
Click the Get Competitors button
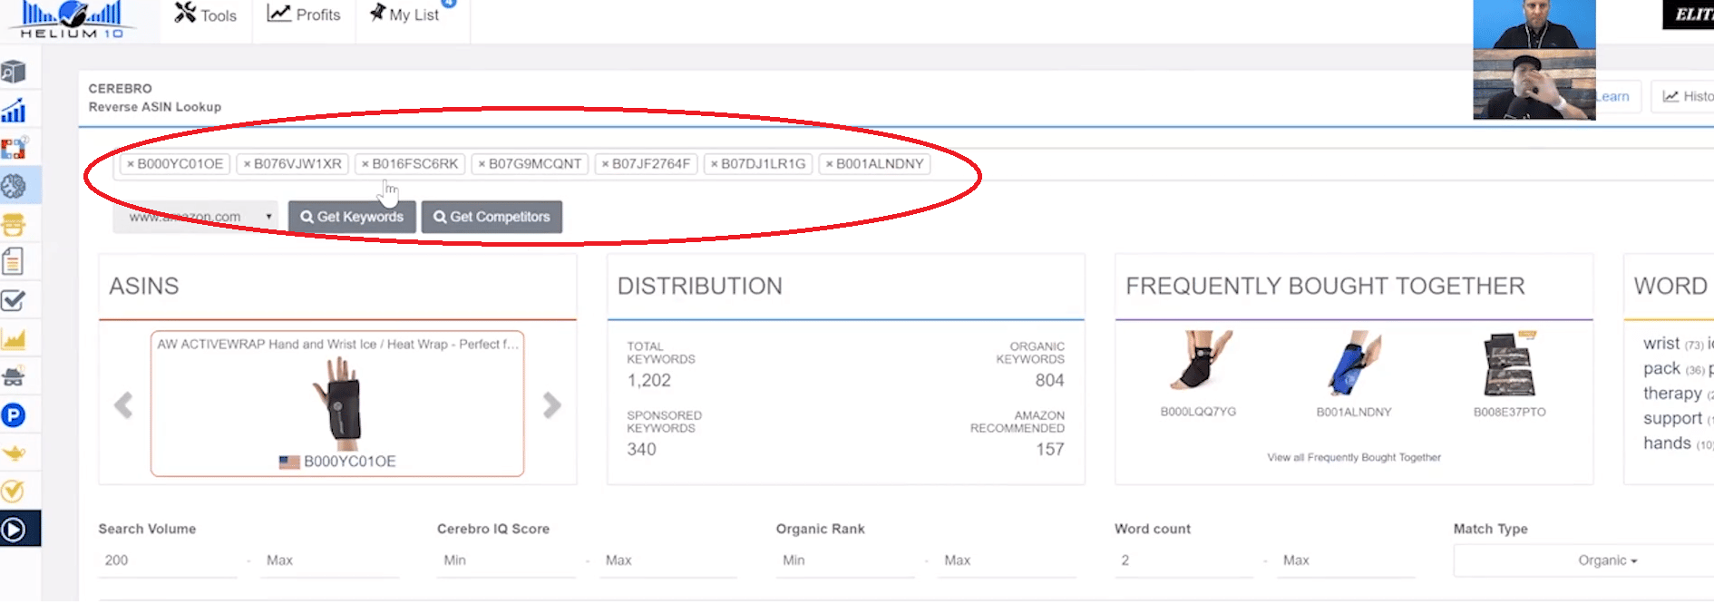coord(492,217)
